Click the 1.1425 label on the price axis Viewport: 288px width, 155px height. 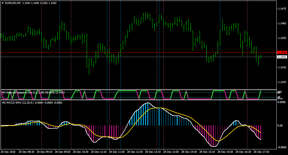[x=282, y=82]
